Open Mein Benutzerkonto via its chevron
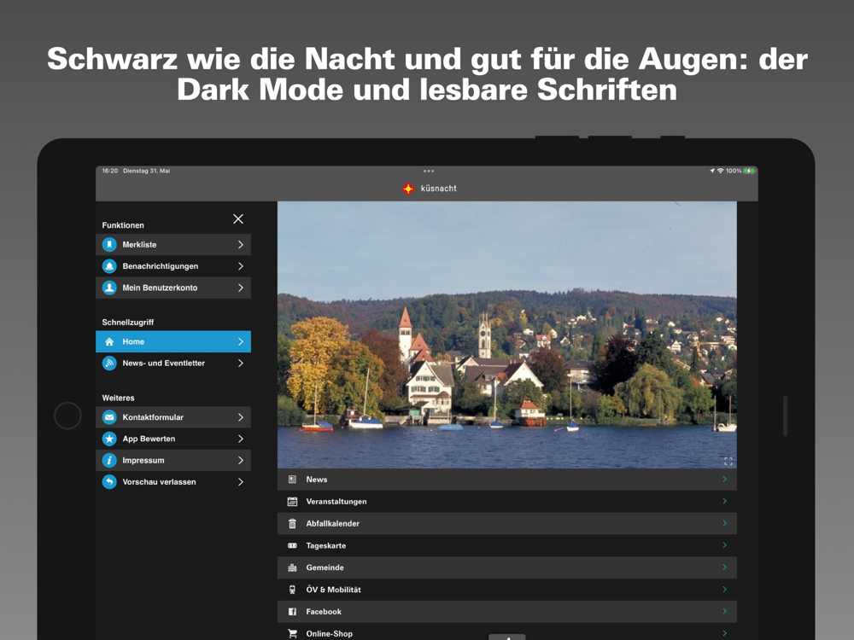854x640 pixels. click(241, 288)
